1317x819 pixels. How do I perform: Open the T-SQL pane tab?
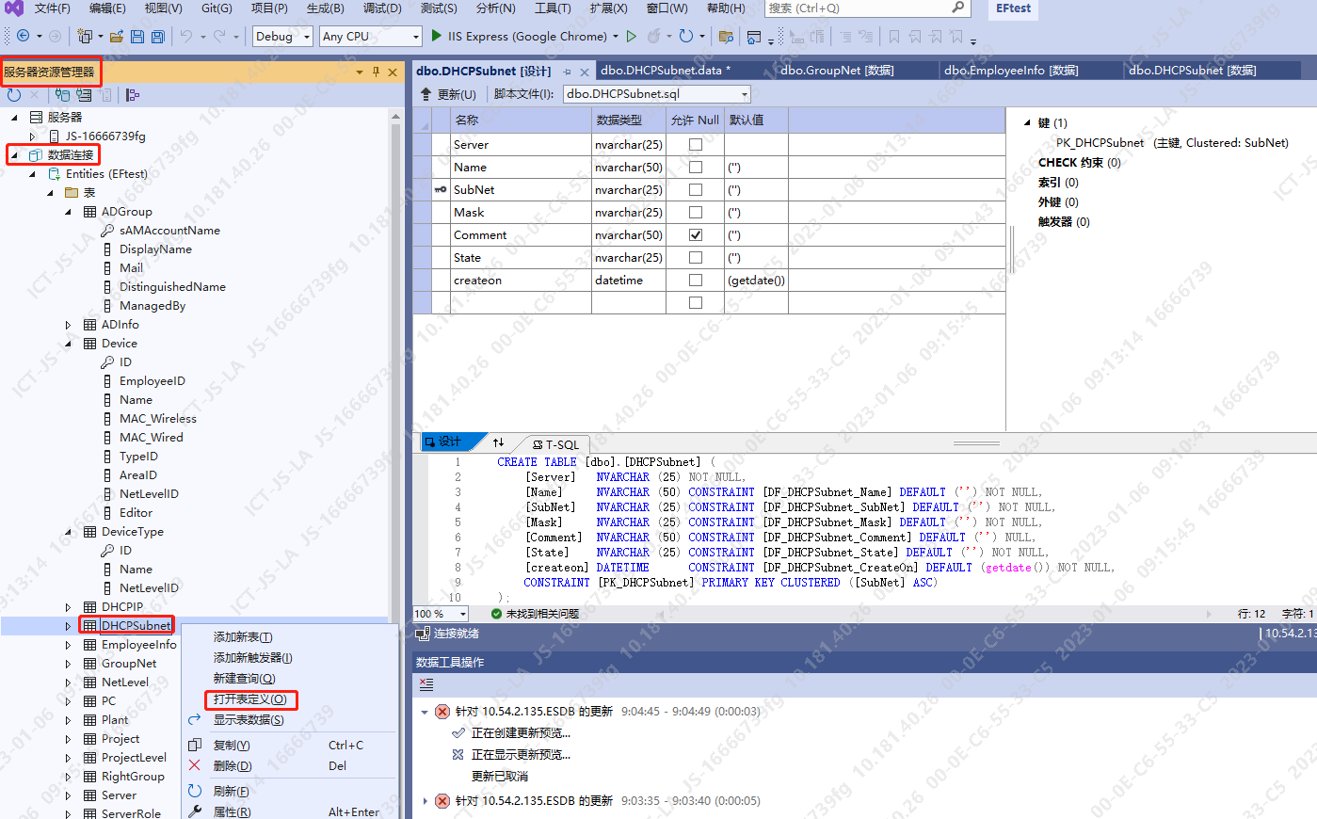[x=555, y=444]
